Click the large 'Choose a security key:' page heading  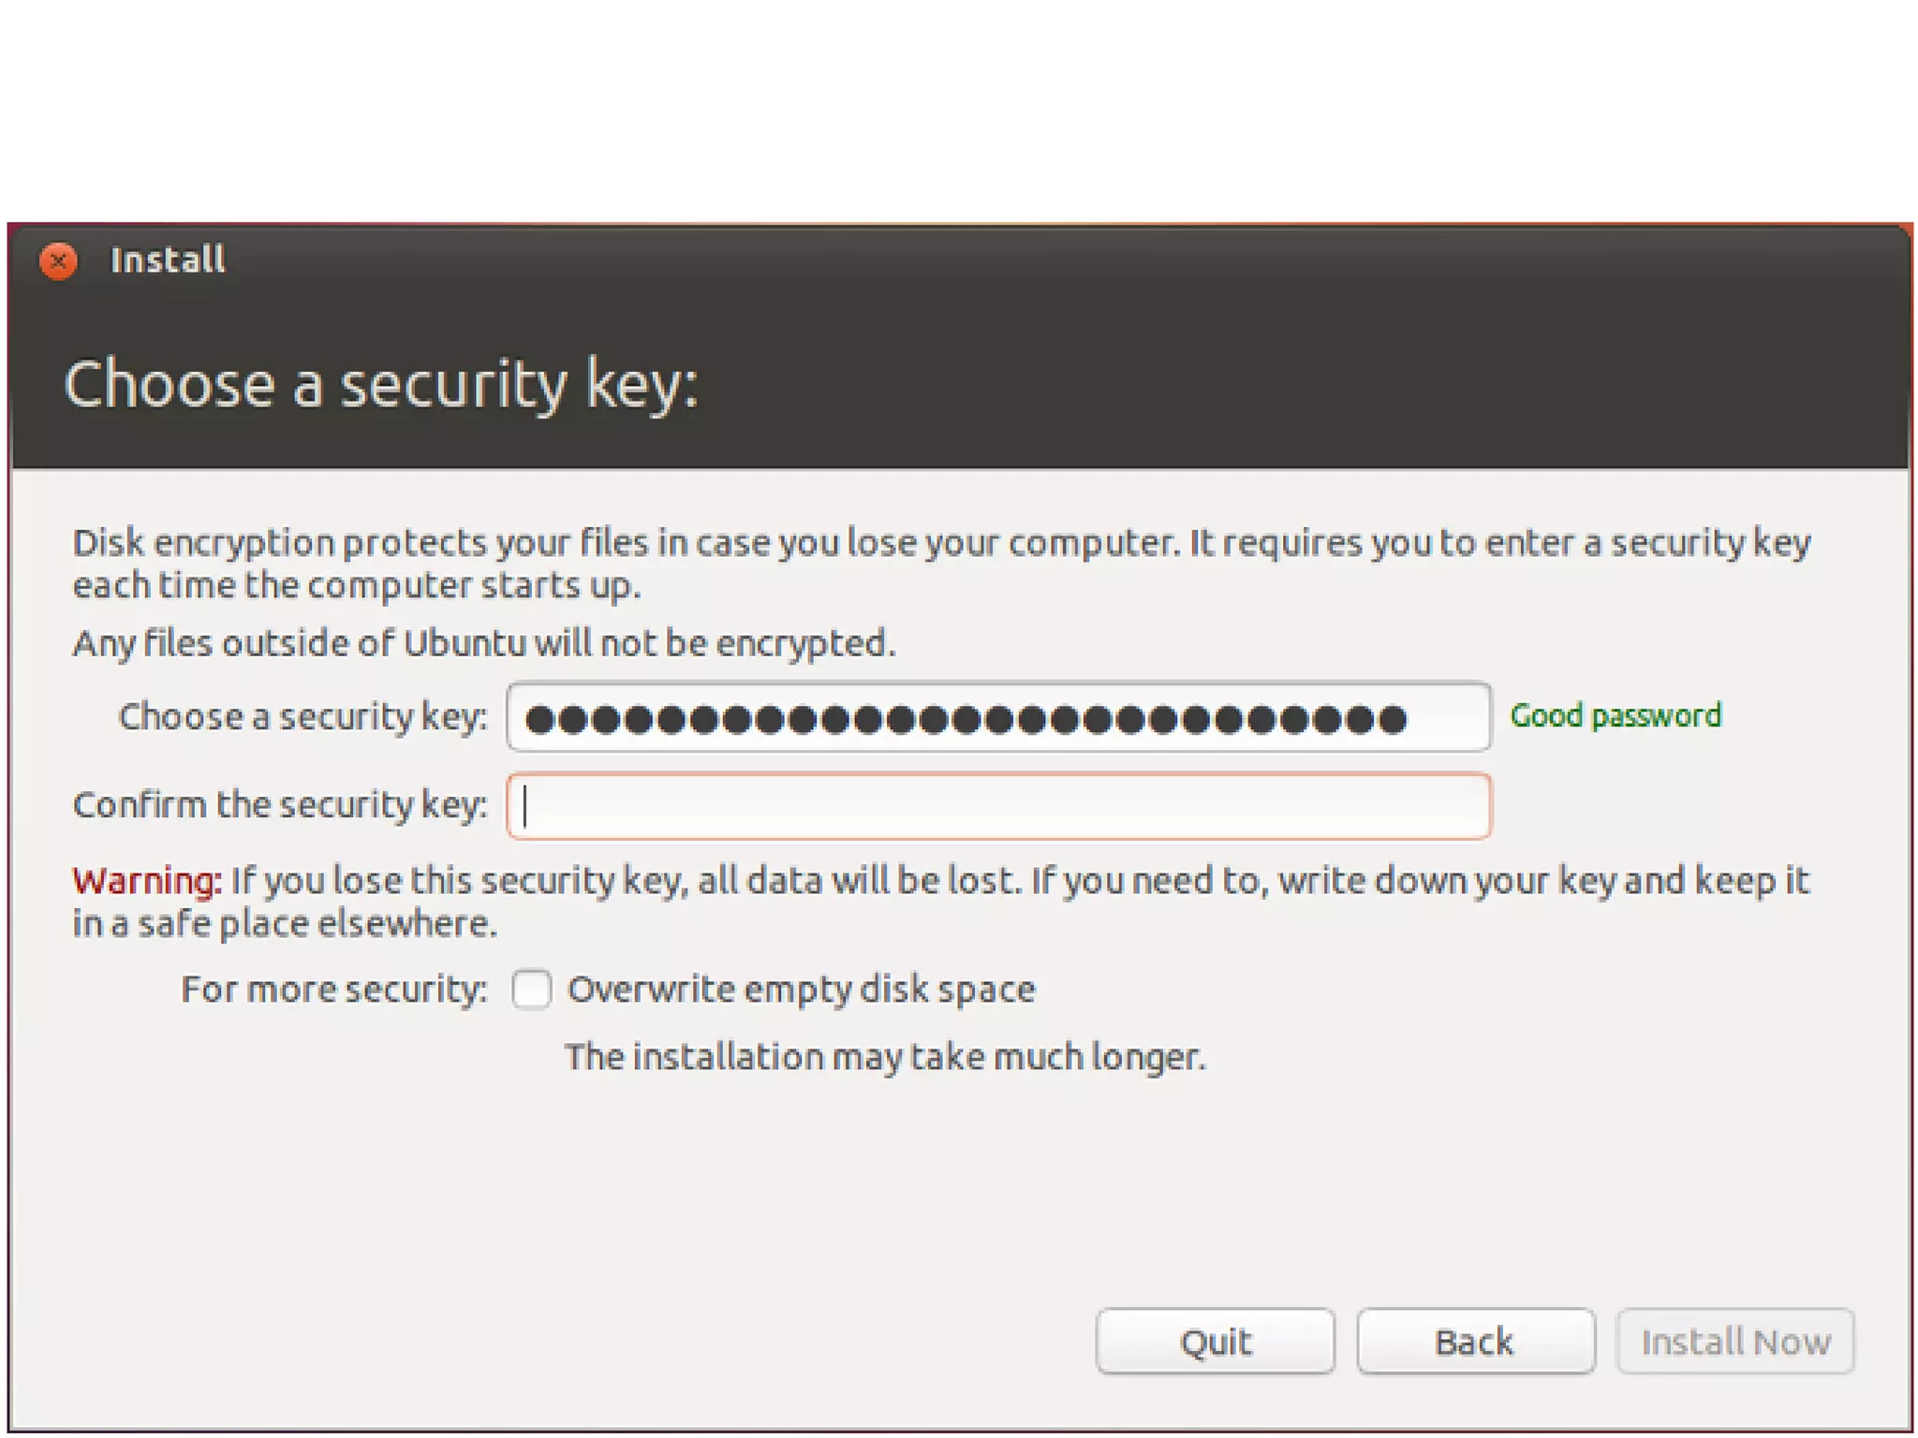tap(380, 385)
